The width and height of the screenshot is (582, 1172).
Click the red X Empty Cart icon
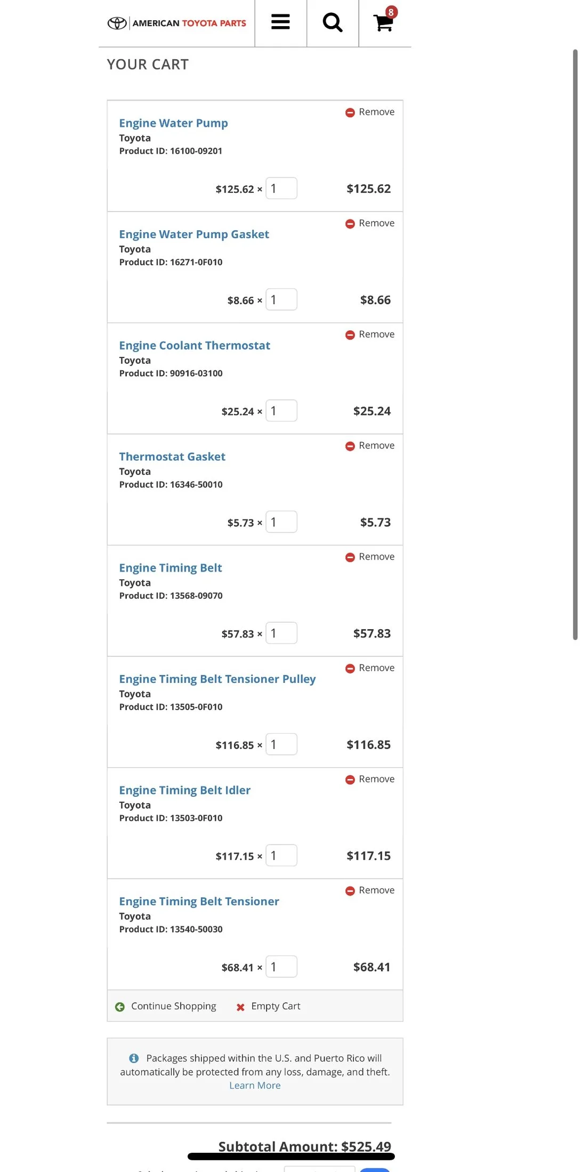(240, 1007)
